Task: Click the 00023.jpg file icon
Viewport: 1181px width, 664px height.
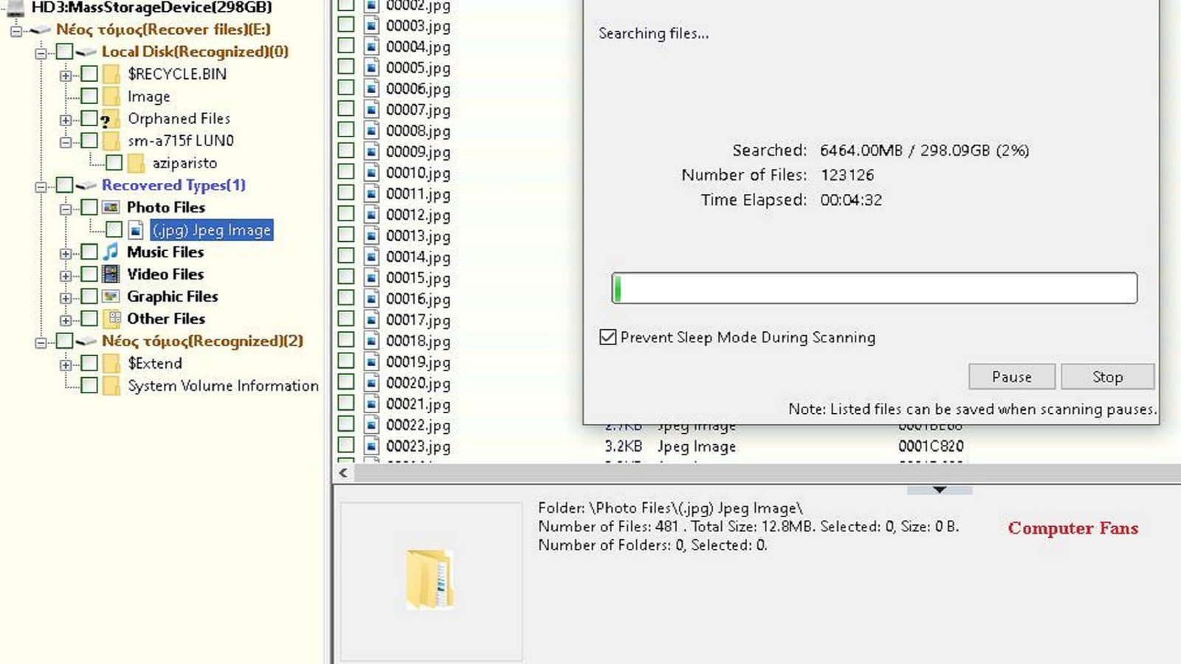Action: (x=373, y=446)
